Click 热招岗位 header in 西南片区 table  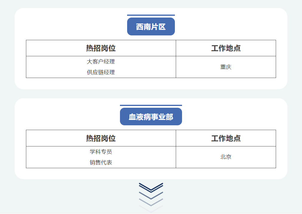click(x=101, y=48)
